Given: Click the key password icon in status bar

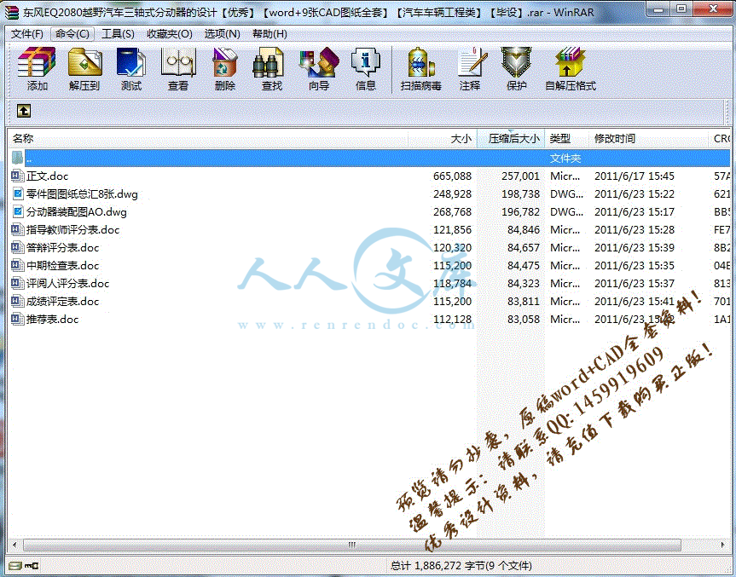Looking at the screenshot, I should 32,566.
